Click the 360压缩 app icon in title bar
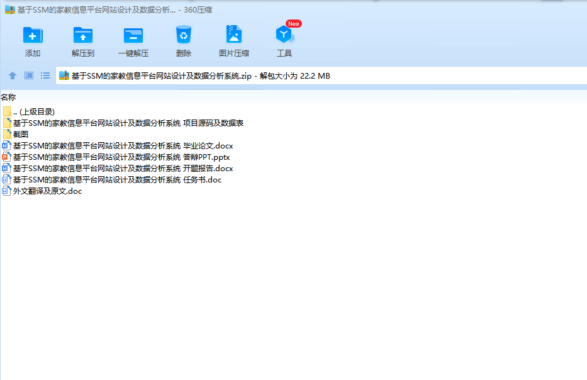 tap(9, 9)
